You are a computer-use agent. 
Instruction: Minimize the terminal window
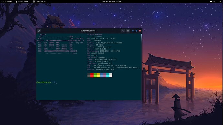click(x=133, y=31)
